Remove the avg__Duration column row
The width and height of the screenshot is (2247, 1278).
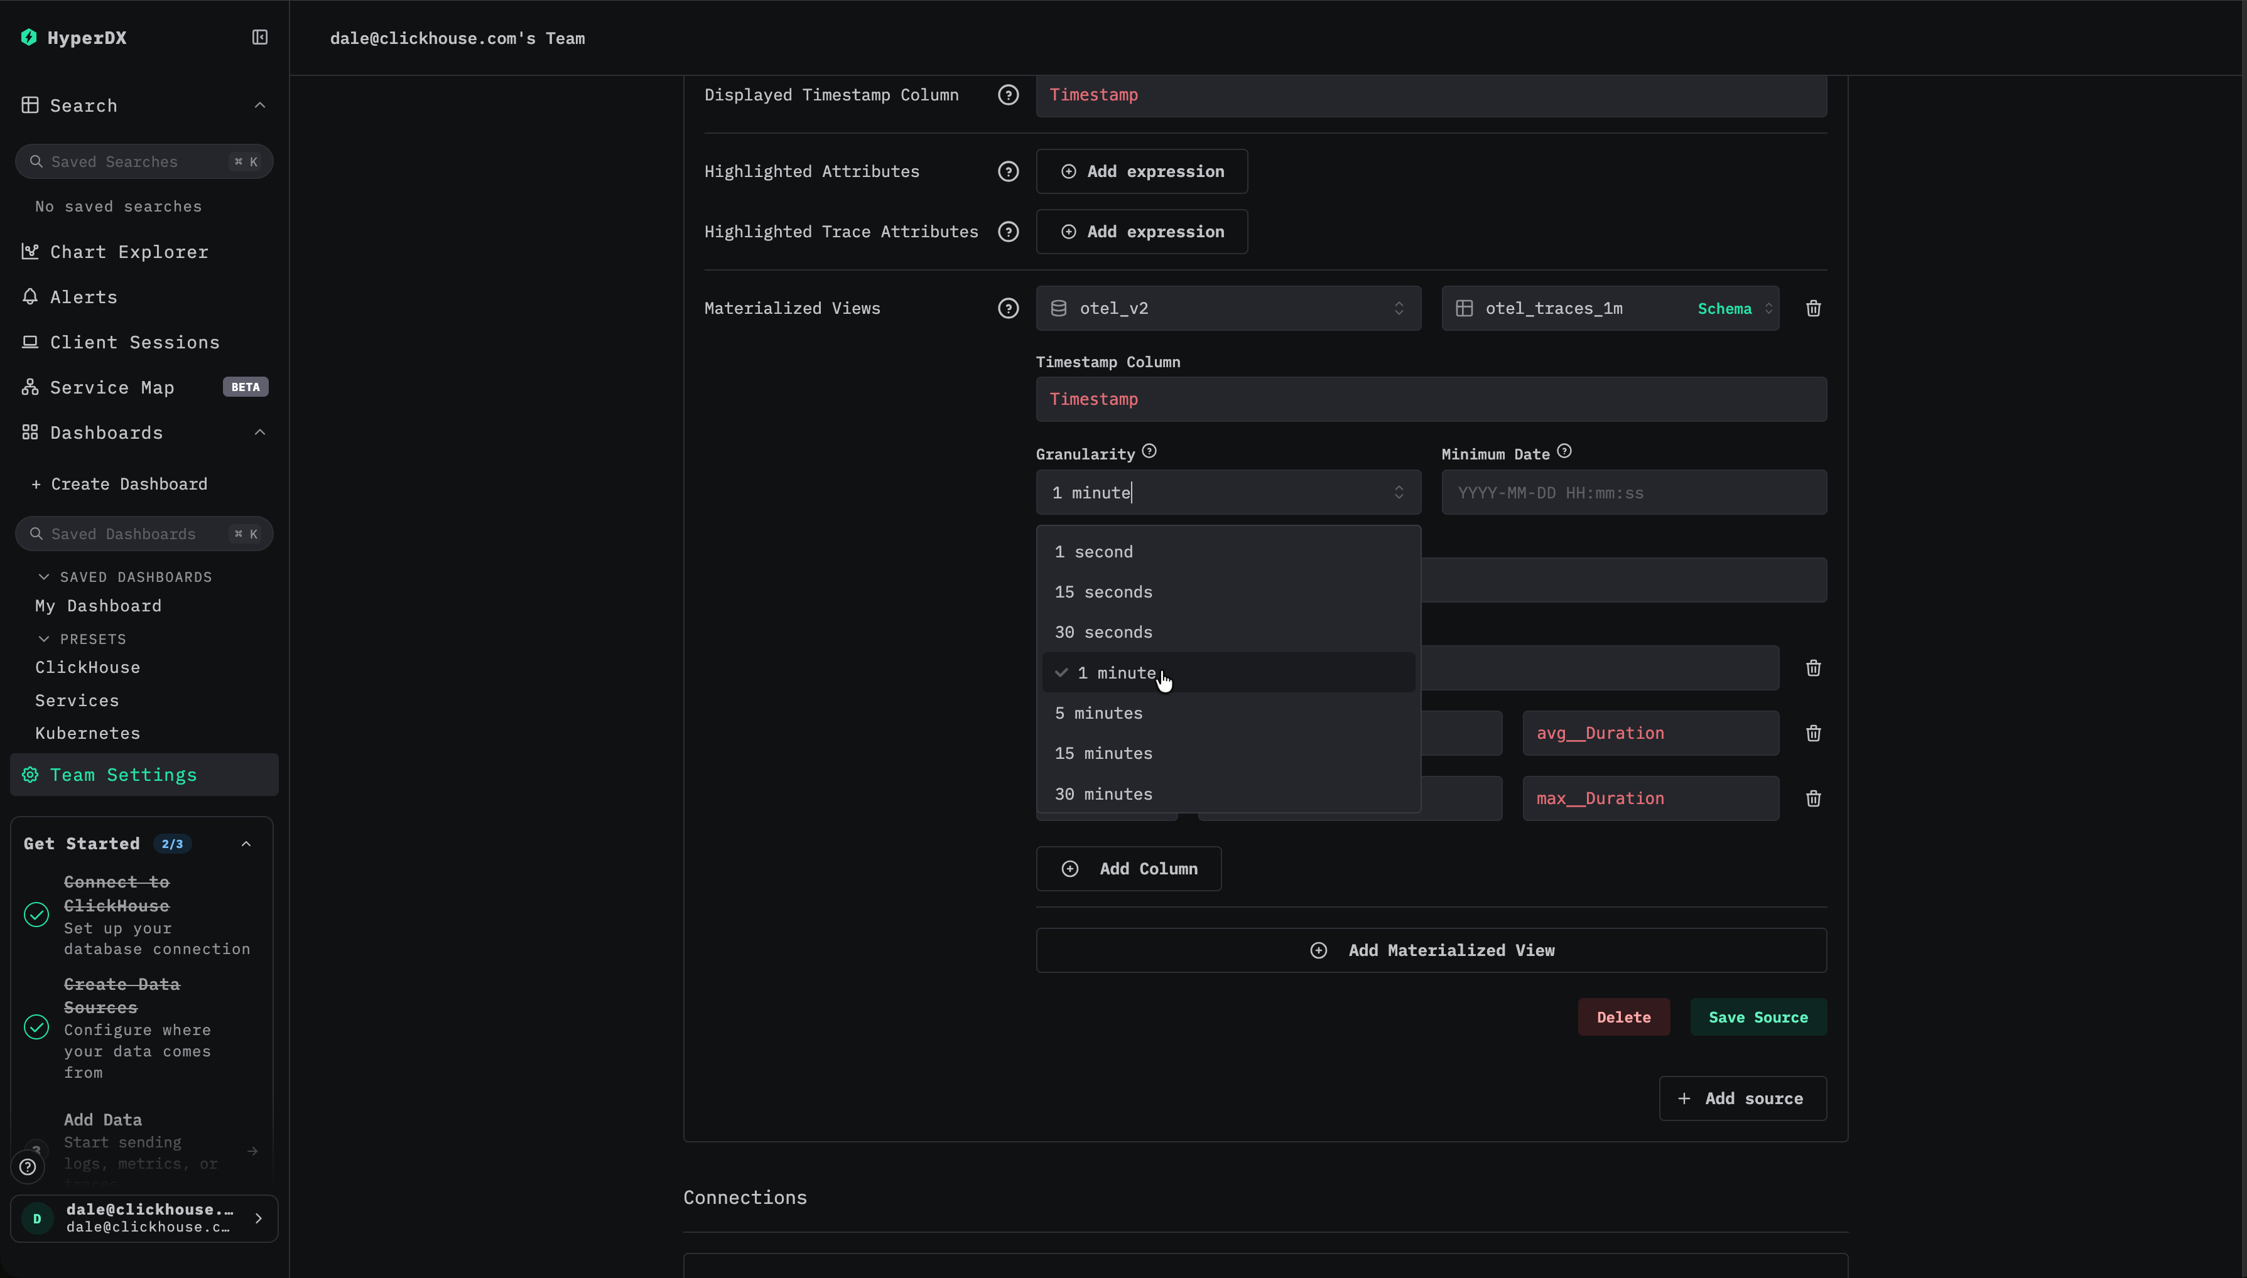[1813, 733]
